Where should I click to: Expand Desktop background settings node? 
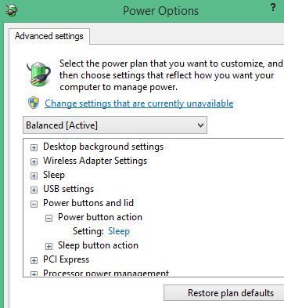(34, 147)
